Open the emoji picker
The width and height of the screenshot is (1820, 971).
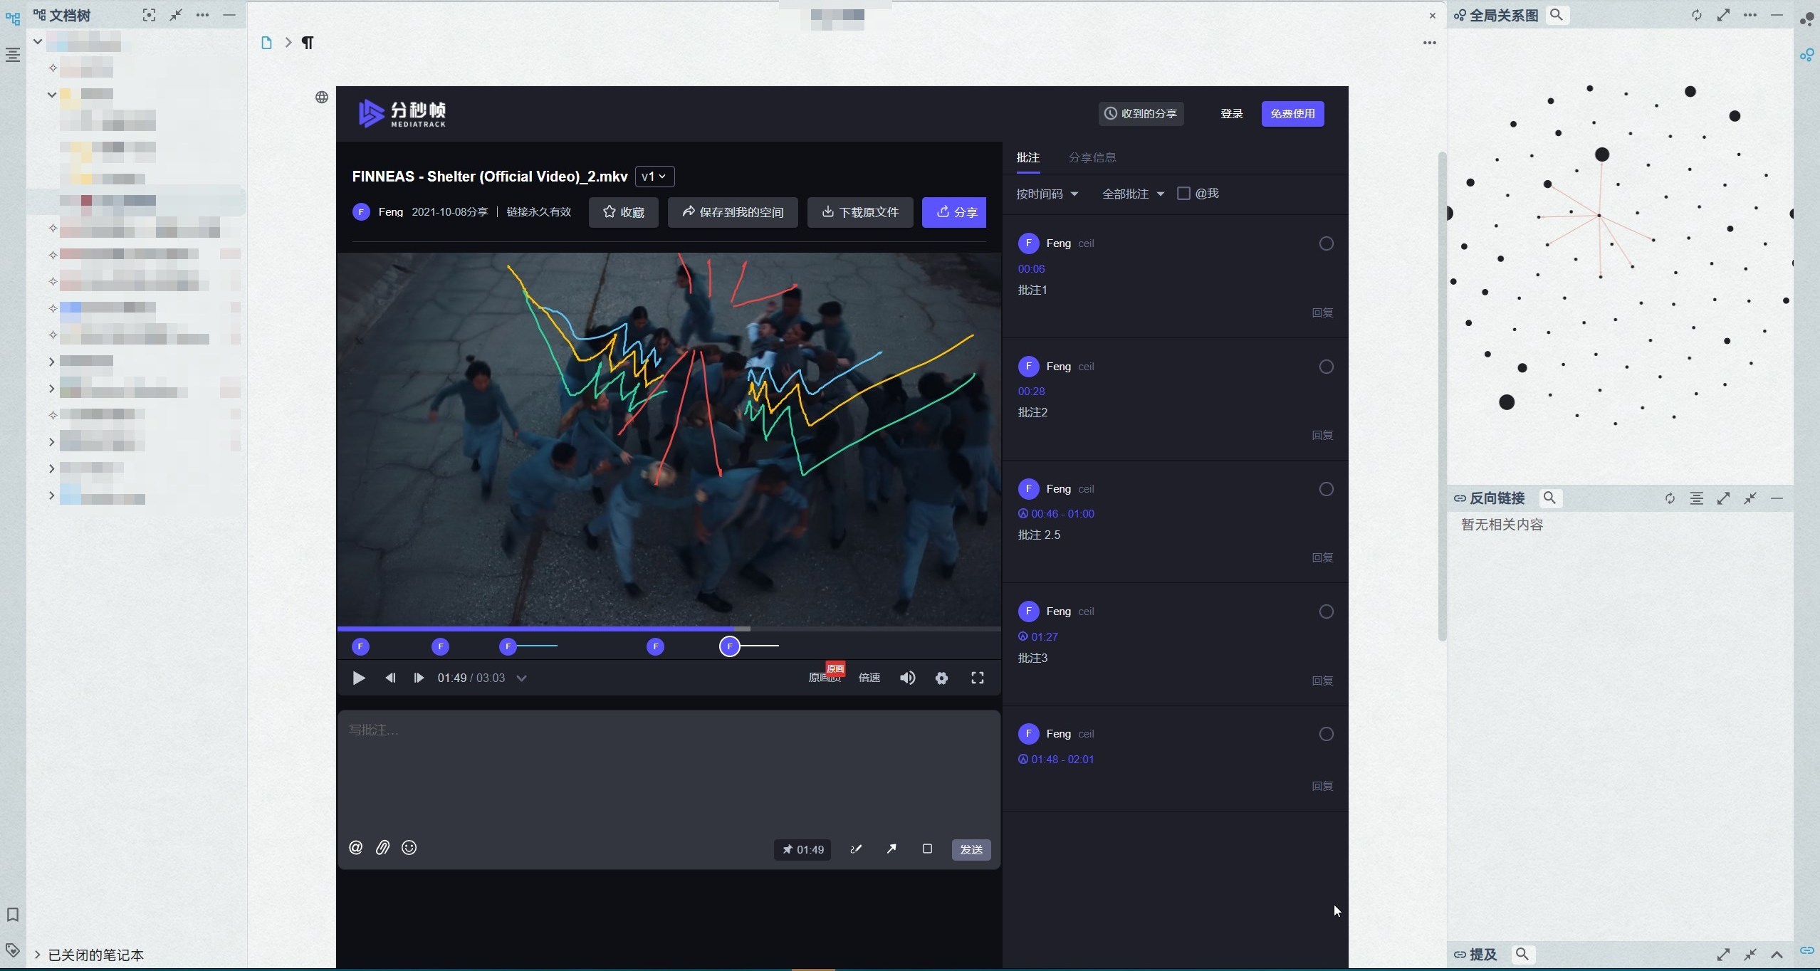coord(409,847)
